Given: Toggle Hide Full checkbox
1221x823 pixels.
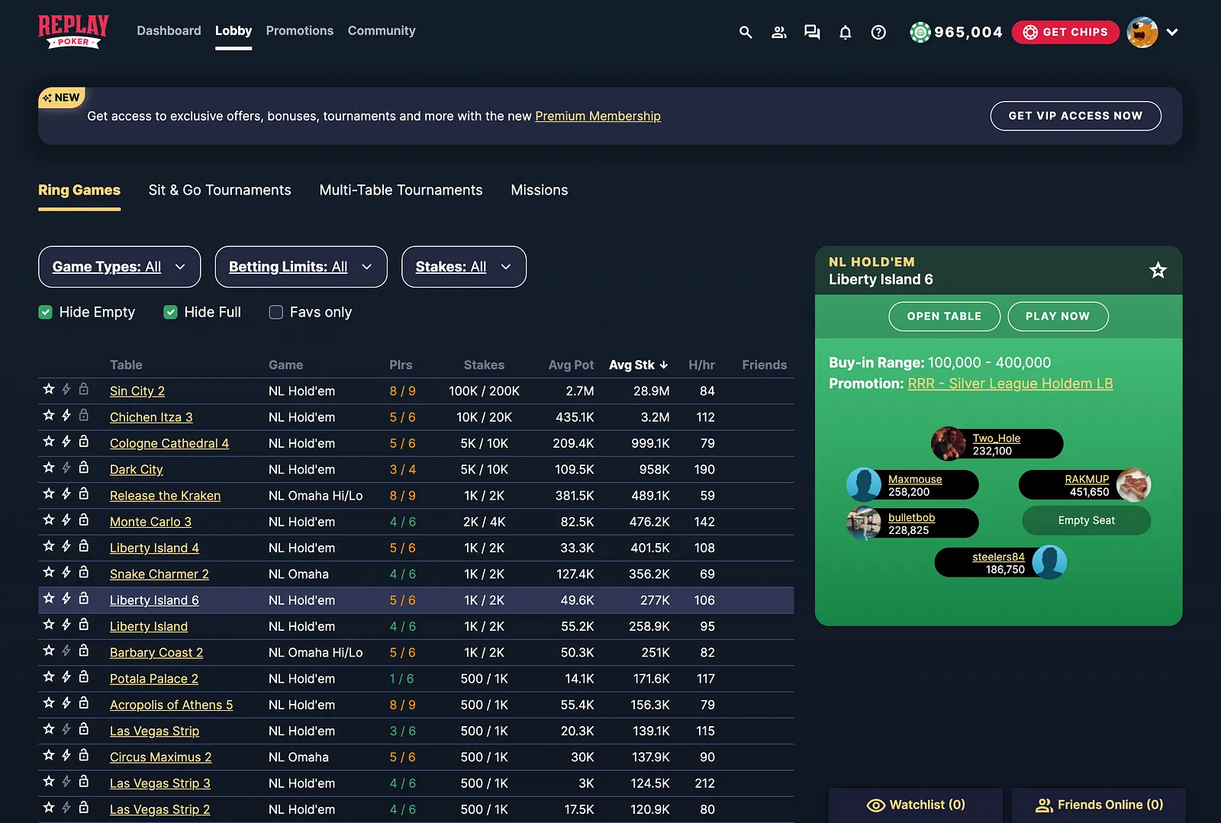Looking at the screenshot, I should click(171, 312).
